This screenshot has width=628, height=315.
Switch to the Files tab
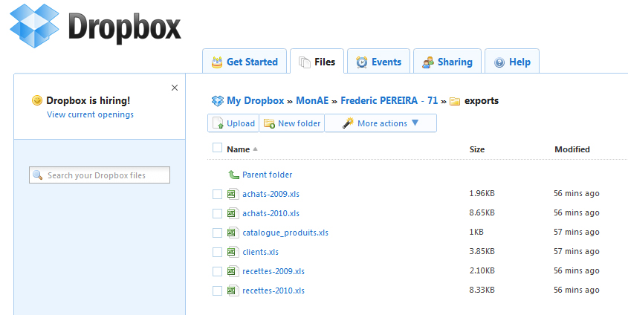tap(317, 61)
